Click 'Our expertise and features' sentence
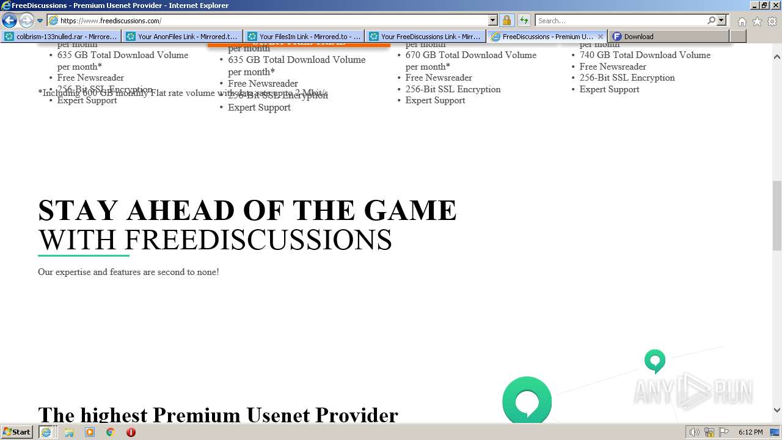The width and height of the screenshot is (782, 440). coord(128,272)
